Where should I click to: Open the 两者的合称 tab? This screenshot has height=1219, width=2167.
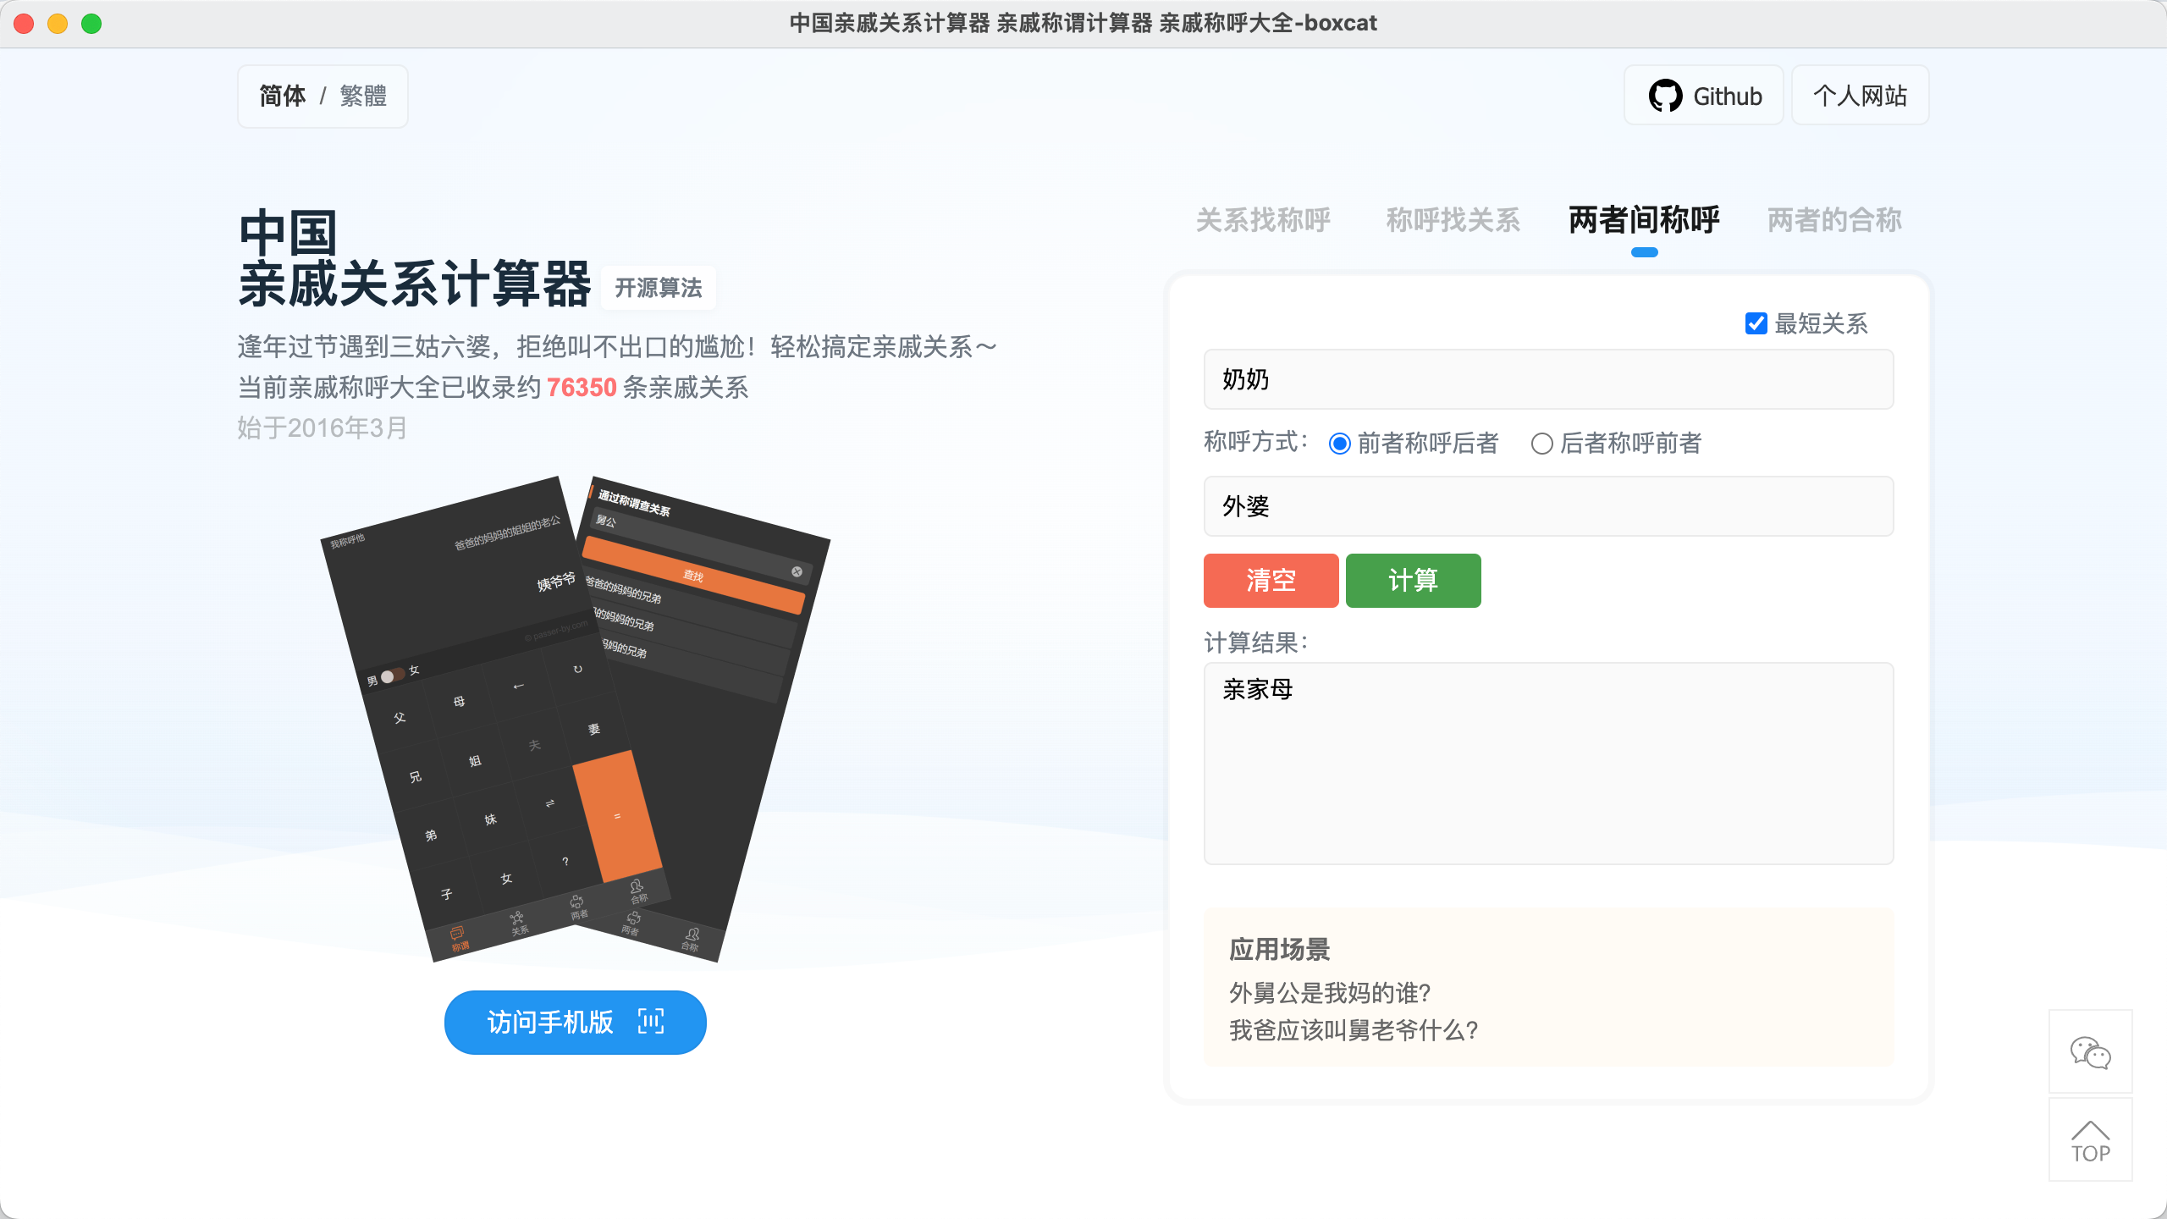[x=1834, y=220]
